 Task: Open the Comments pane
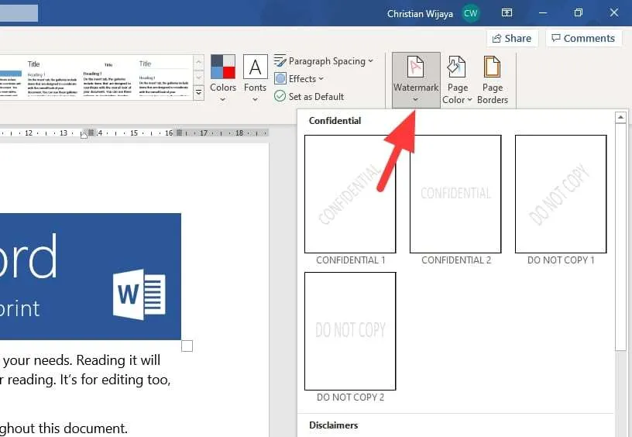(x=583, y=38)
